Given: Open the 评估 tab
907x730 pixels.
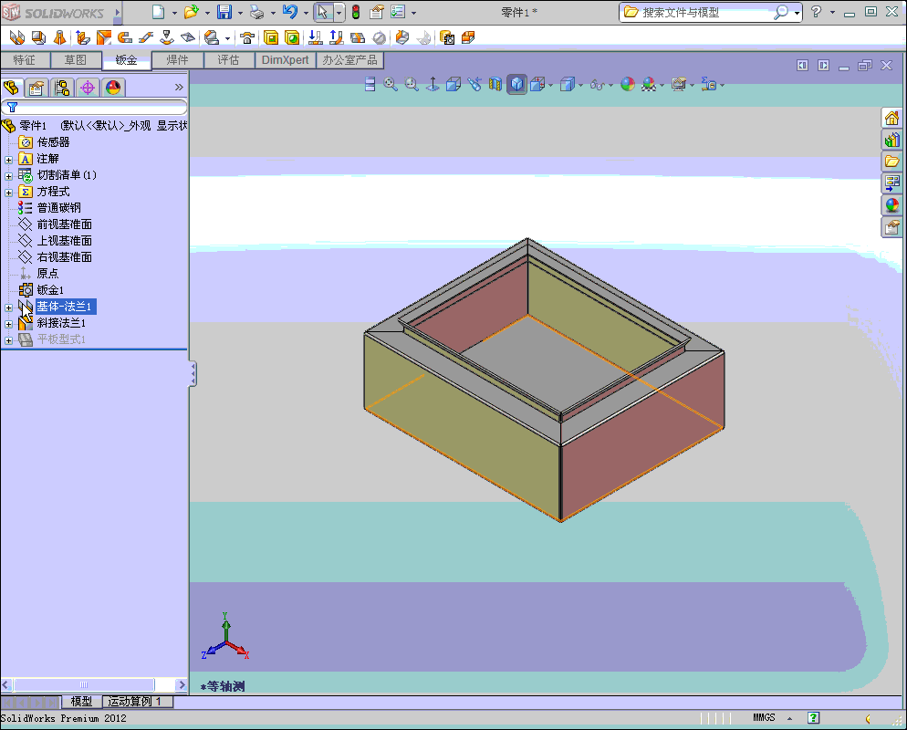Looking at the screenshot, I should coord(228,60).
